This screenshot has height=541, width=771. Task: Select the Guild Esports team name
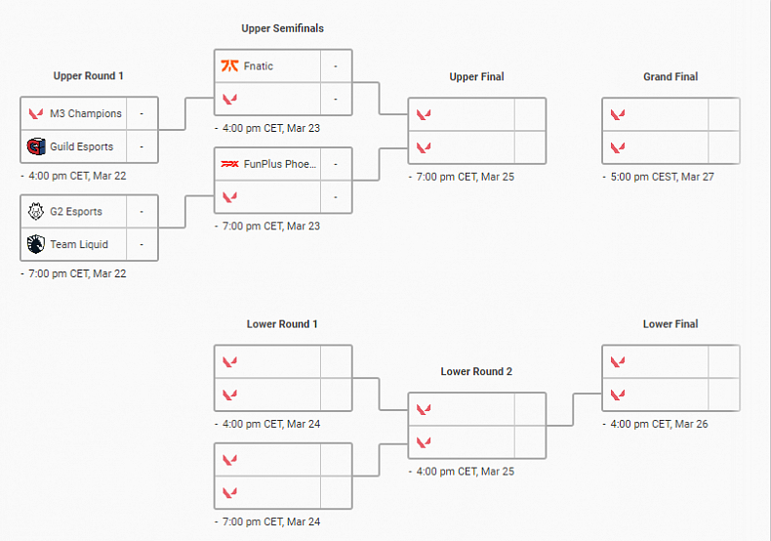tap(81, 146)
